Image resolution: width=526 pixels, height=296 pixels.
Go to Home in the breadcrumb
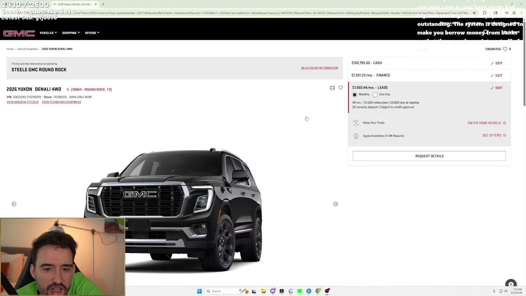click(10, 49)
